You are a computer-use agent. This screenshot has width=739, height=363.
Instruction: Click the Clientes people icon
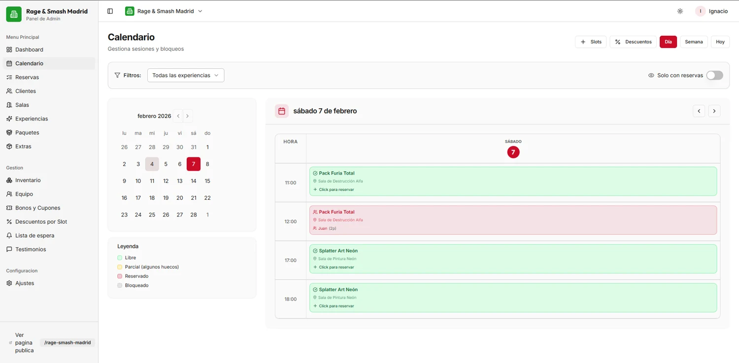[x=9, y=91]
